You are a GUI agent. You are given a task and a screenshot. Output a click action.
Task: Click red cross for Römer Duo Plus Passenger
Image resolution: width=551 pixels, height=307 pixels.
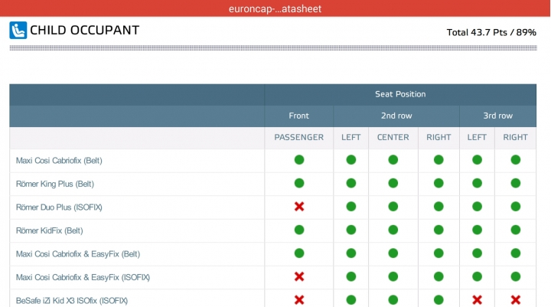(x=299, y=207)
